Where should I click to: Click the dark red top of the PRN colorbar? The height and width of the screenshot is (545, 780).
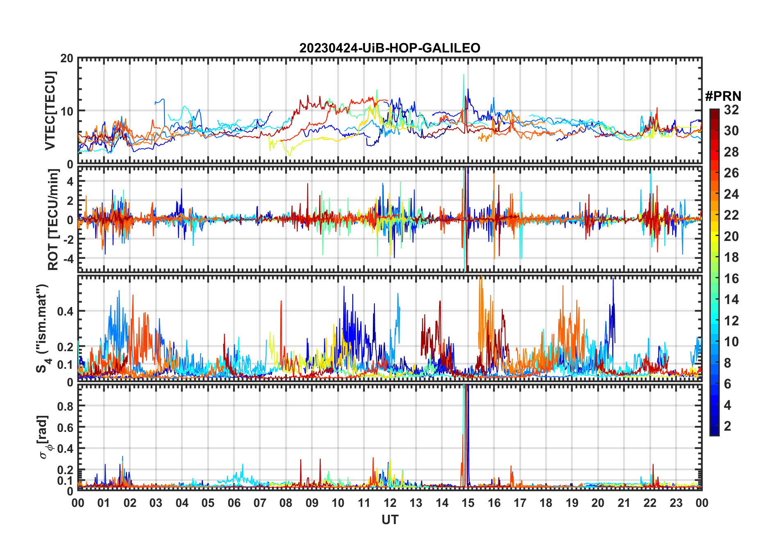coord(714,112)
